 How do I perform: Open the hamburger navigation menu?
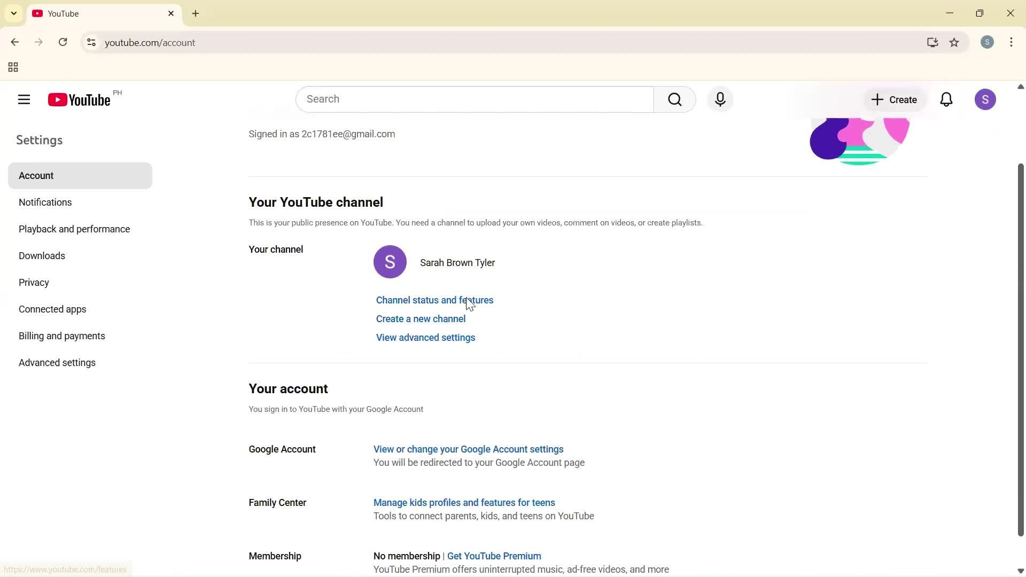[x=24, y=99]
